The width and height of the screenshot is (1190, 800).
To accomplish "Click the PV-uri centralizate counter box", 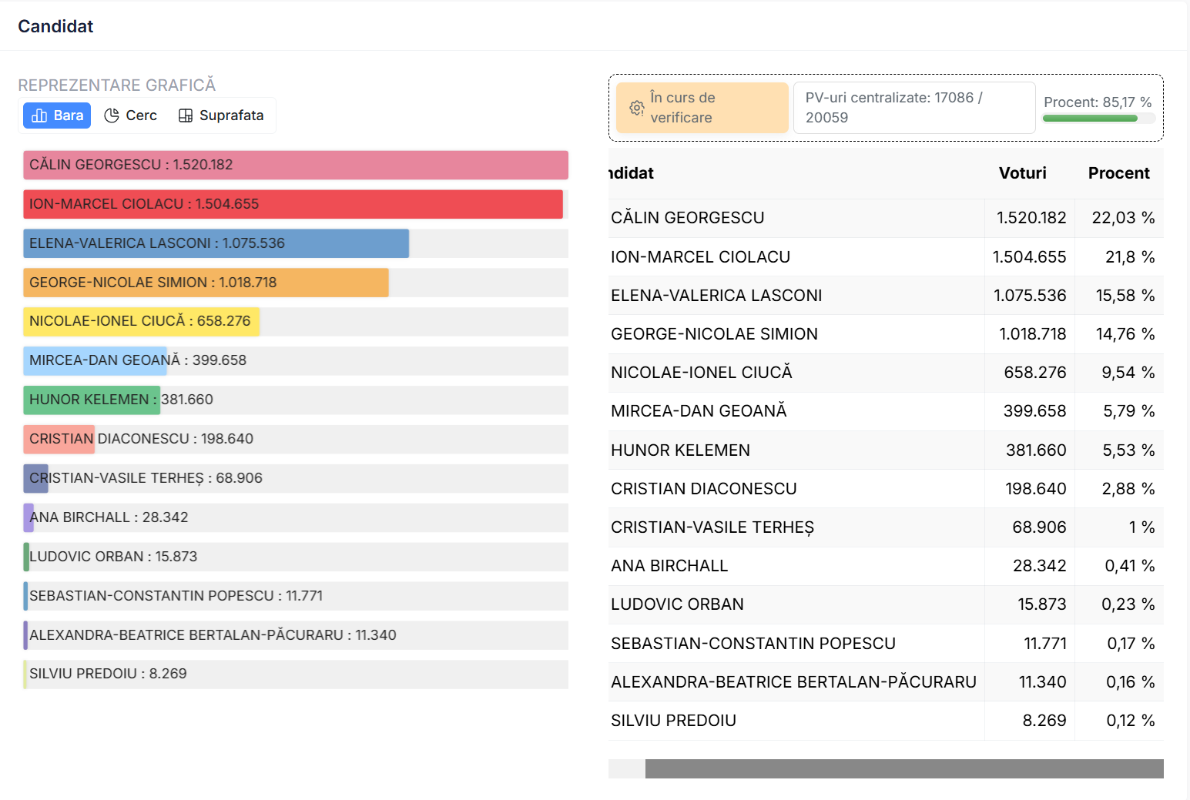I will [x=913, y=108].
